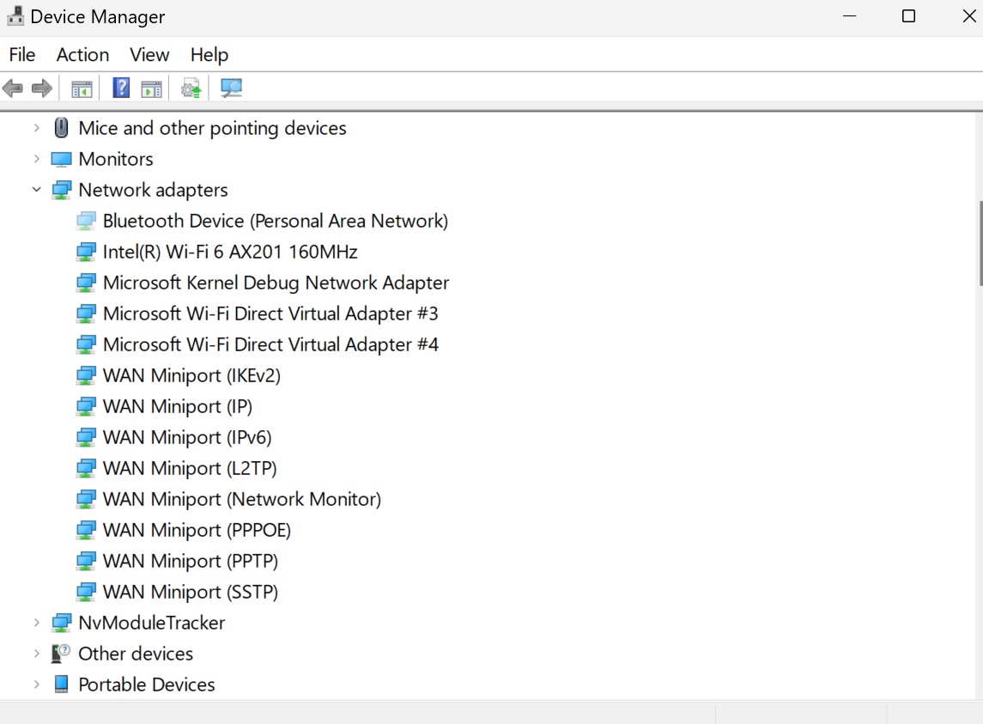Close the Device Manager window
This screenshot has height=724, width=983.
tap(968, 16)
